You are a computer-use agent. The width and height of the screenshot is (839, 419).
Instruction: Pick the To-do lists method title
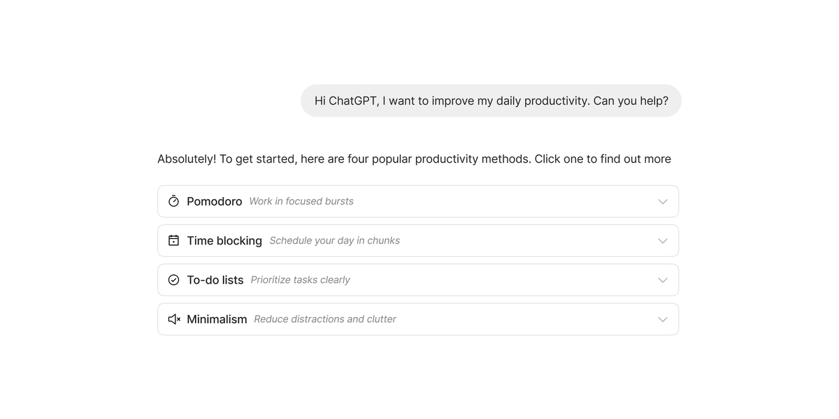point(215,280)
